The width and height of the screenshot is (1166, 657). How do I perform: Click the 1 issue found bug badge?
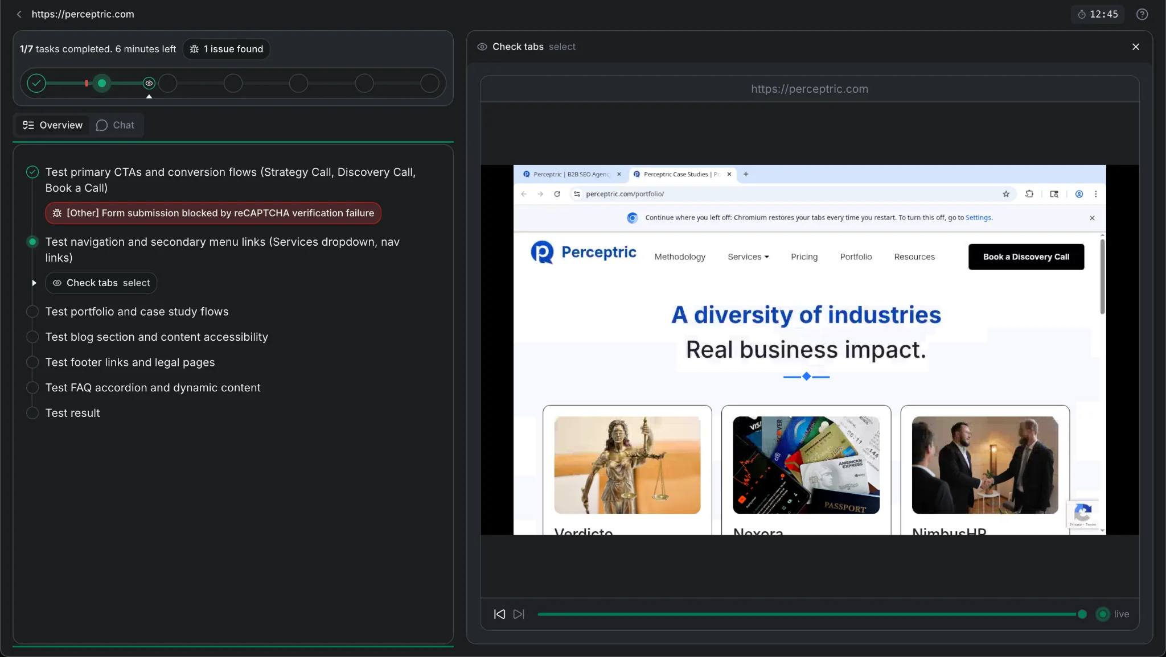227,49
